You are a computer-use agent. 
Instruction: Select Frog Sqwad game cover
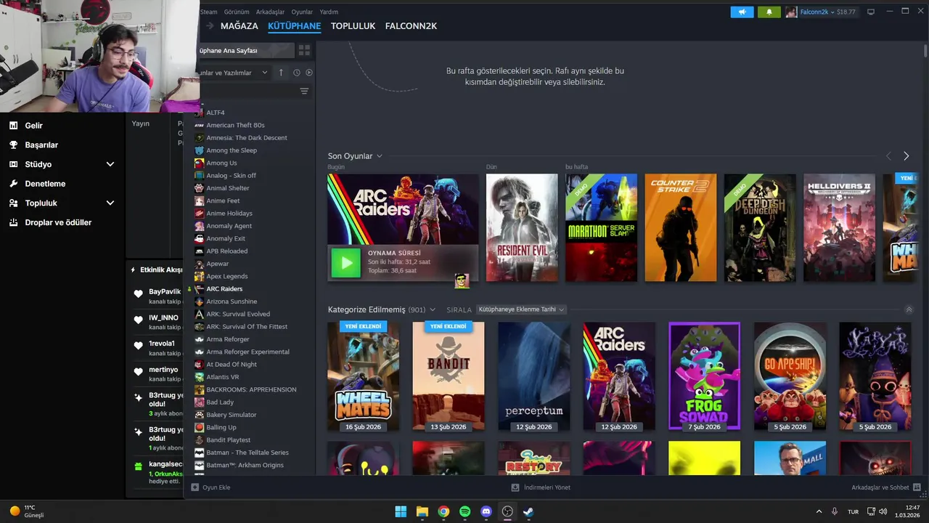[704, 376]
